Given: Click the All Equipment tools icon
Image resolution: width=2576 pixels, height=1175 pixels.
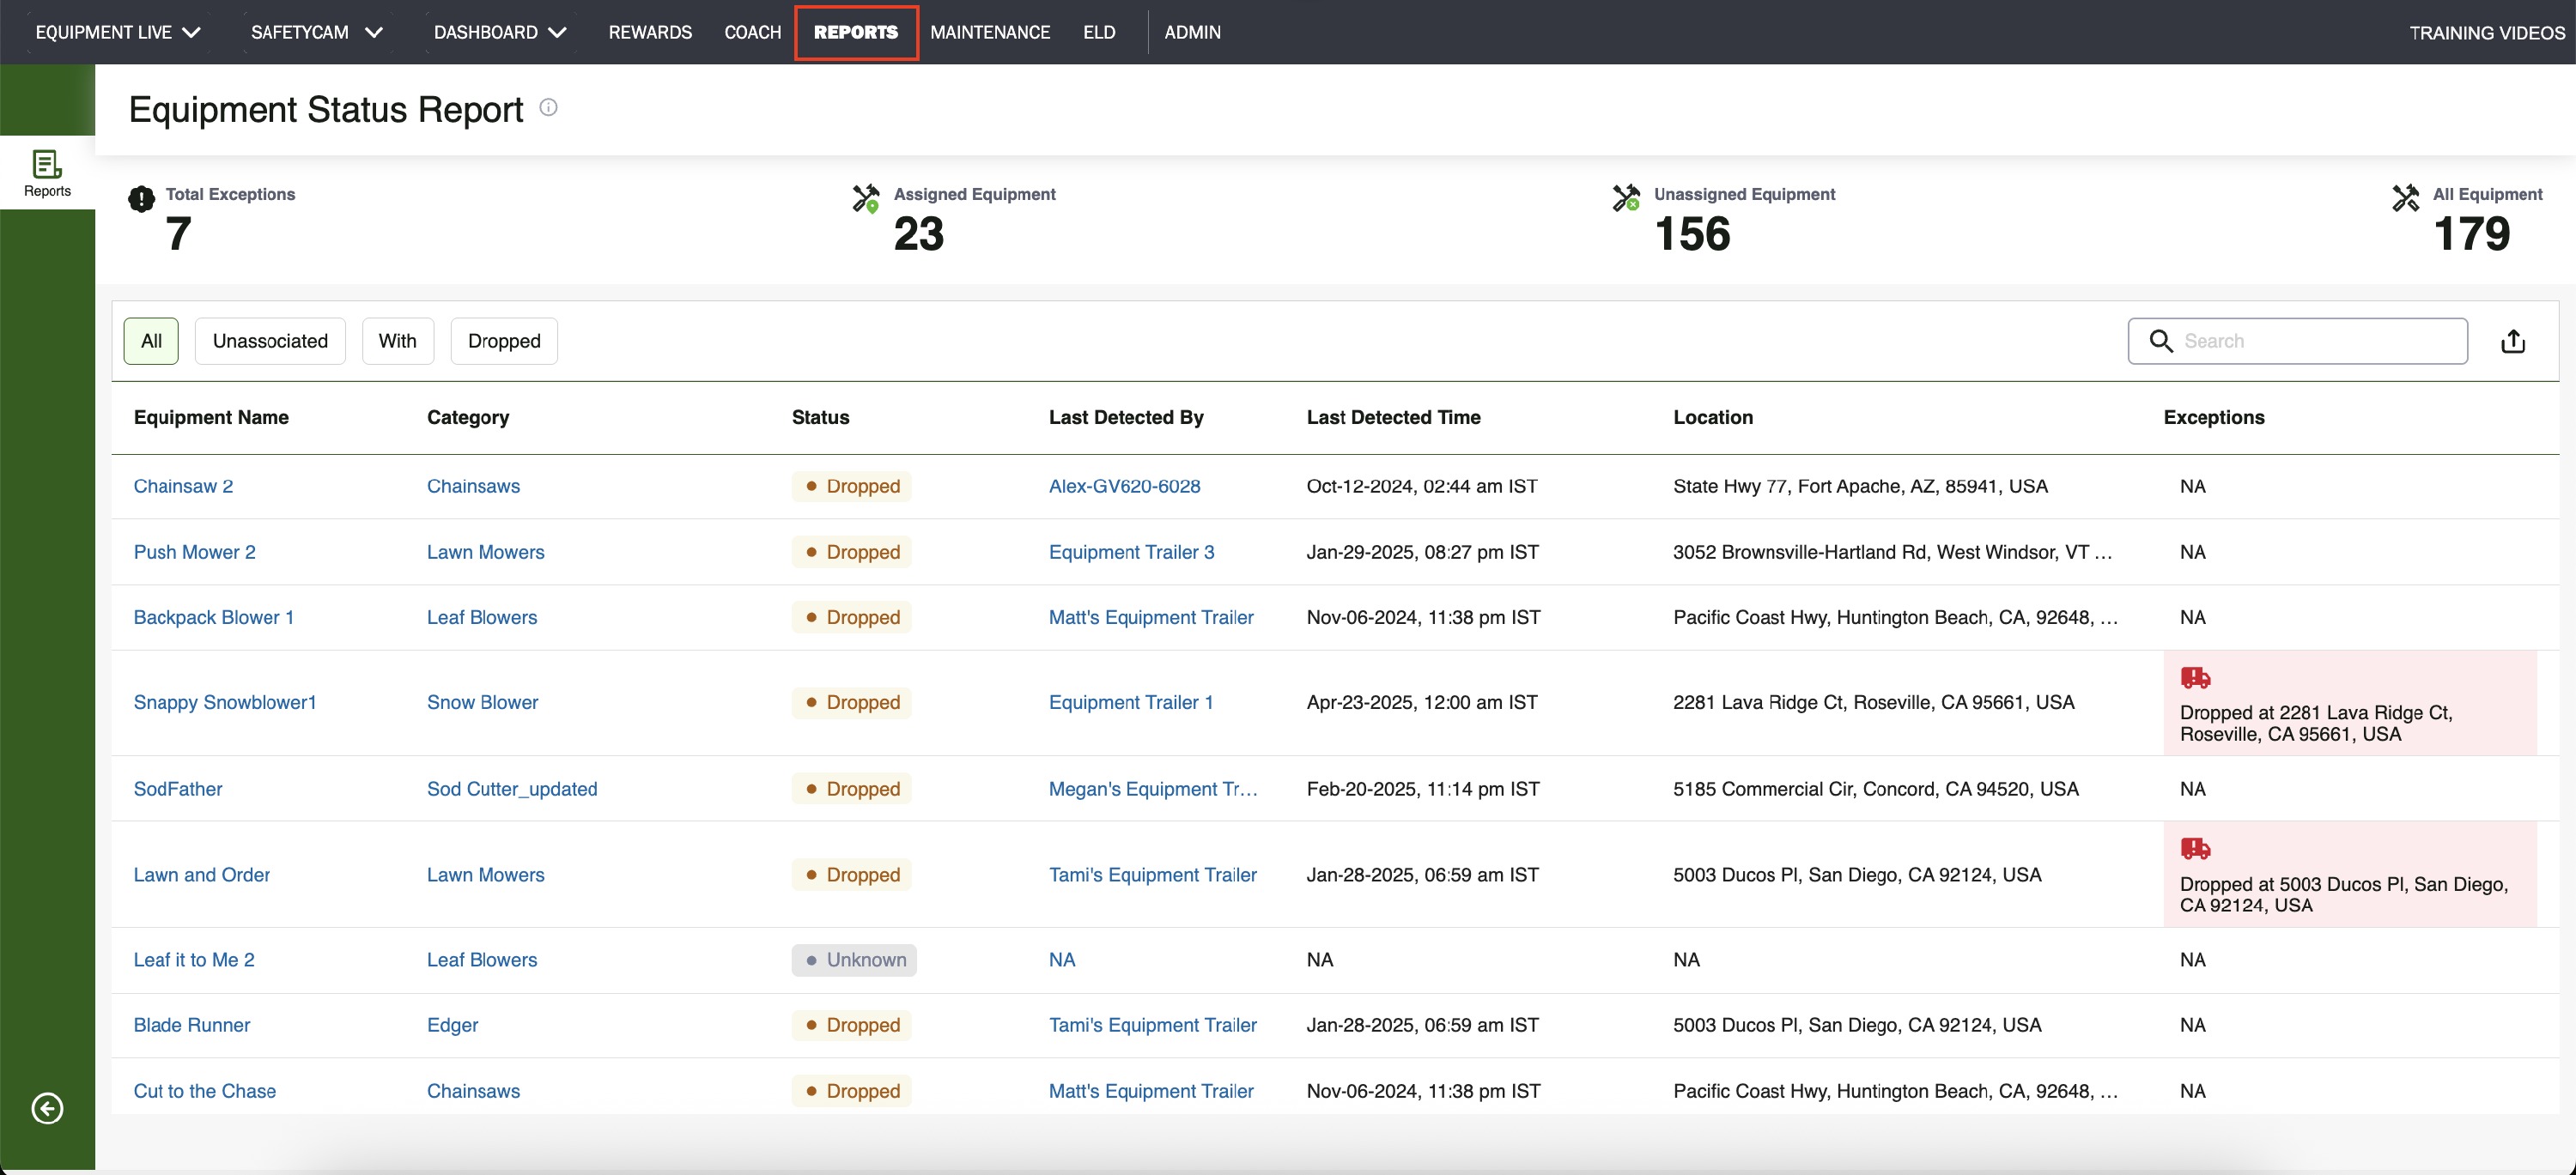Looking at the screenshot, I should 2405,197.
